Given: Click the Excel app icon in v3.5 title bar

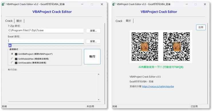Looking at the screenshot, I should click(114, 4).
